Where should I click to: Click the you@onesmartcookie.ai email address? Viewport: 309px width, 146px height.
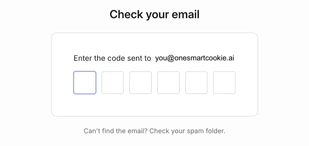pyautogui.click(x=194, y=58)
